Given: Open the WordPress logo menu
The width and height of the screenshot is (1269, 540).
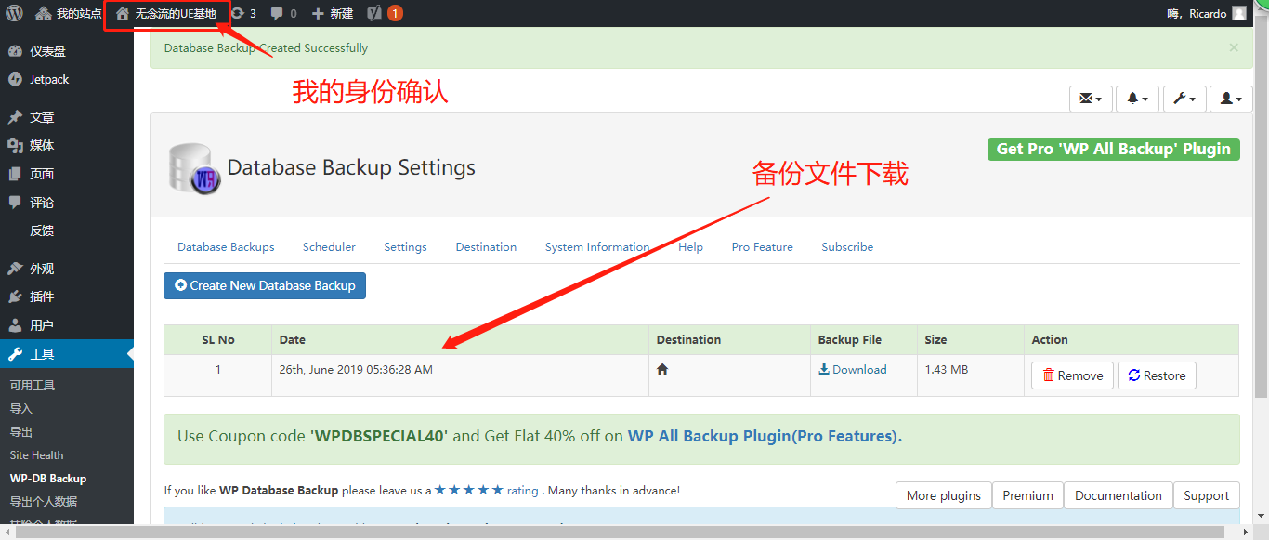Looking at the screenshot, I should [14, 13].
